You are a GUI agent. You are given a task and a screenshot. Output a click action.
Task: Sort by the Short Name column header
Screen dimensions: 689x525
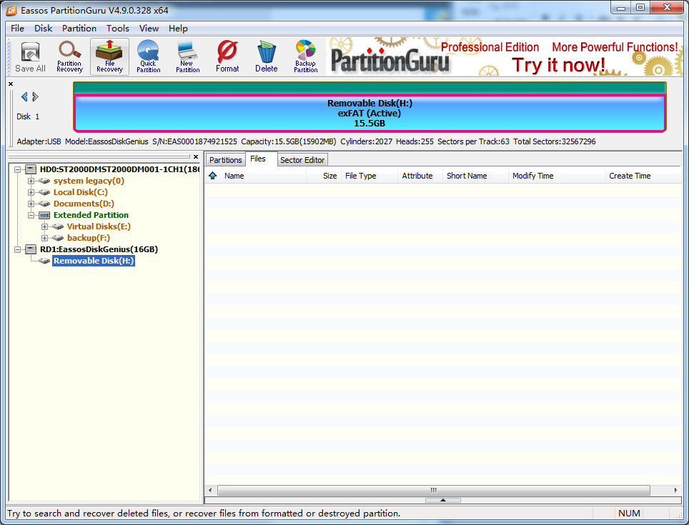point(475,176)
